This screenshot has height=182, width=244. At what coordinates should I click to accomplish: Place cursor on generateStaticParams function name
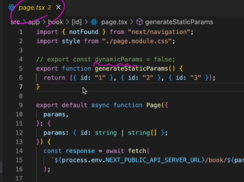[x=131, y=69]
